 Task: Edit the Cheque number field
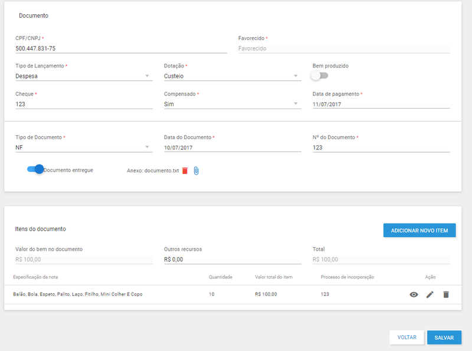point(84,104)
